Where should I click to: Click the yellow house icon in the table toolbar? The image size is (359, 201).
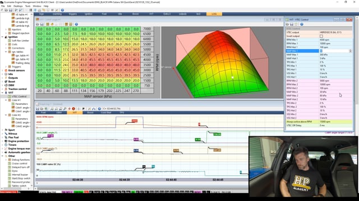(x=52, y=24)
